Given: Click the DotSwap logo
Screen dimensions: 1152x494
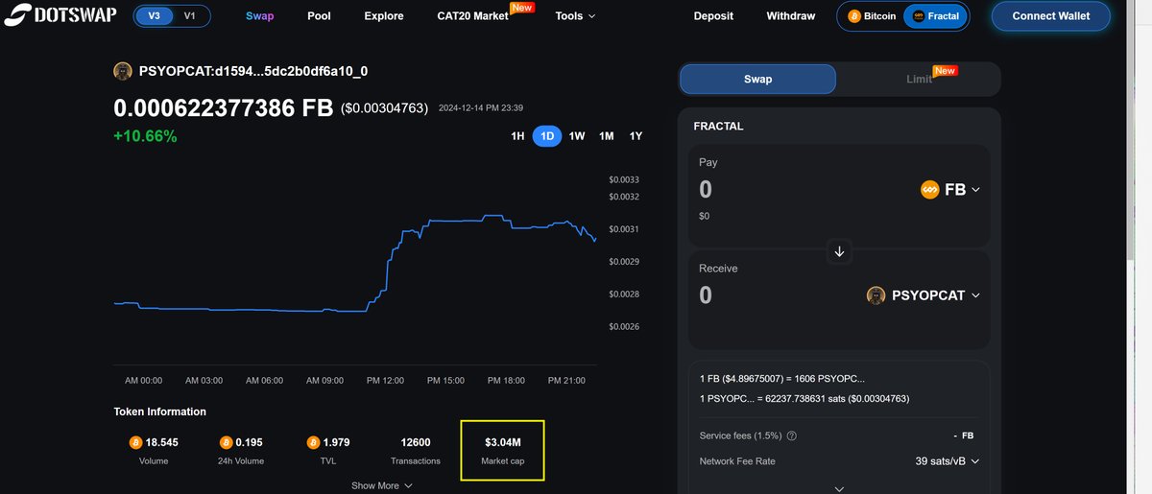Looking at the screenshot, I should pos(60,15).
